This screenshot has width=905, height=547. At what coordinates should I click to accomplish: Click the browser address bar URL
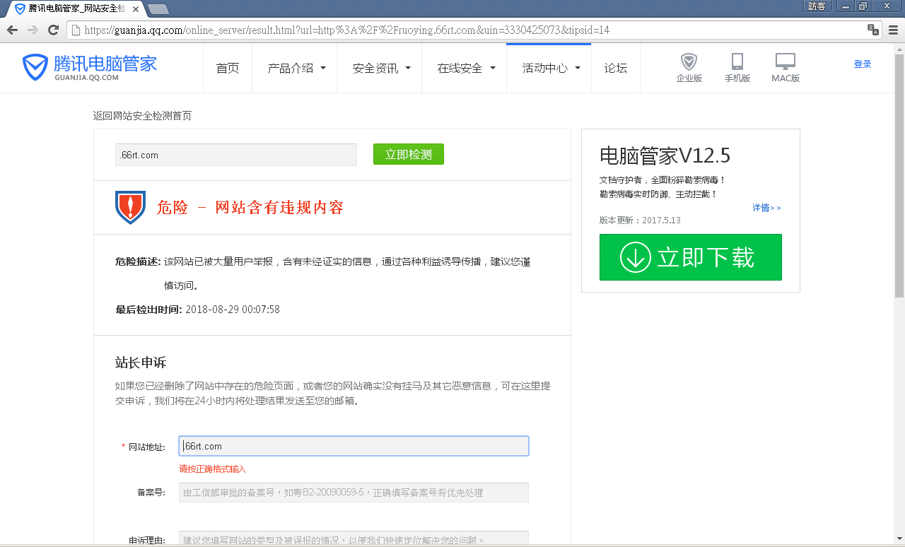tap(346, 30)
